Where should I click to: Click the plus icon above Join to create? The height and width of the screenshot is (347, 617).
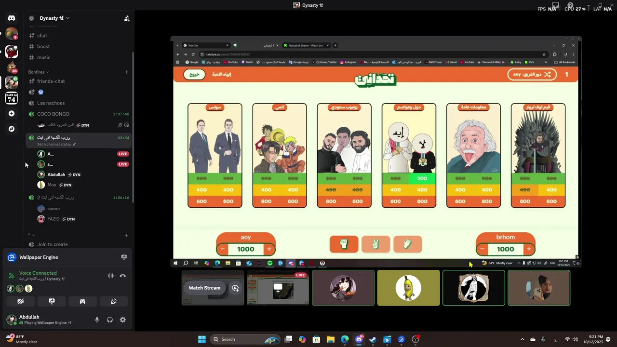click(127, 235)
